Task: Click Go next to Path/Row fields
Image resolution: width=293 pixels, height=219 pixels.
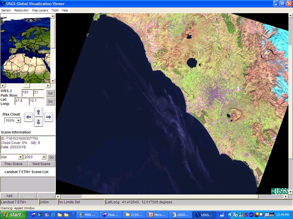Action: pos(50,93)
